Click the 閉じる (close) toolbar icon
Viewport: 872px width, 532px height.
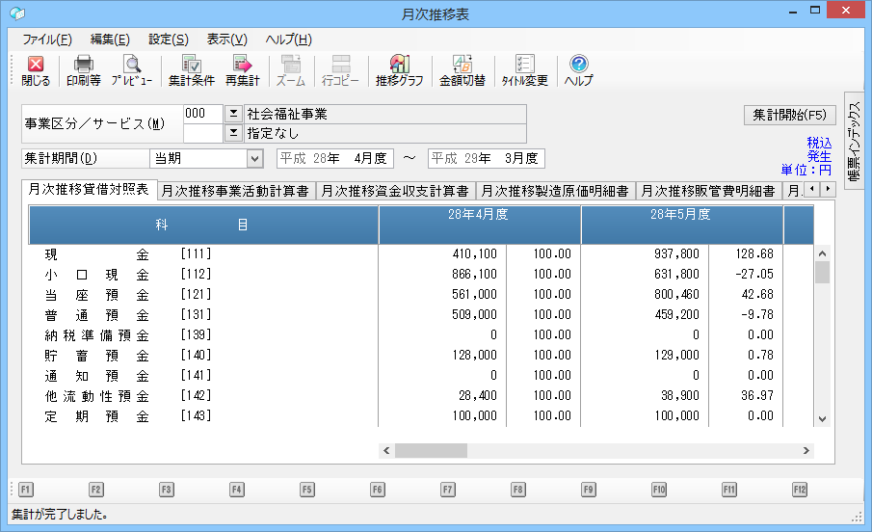[x=36, y=71]
